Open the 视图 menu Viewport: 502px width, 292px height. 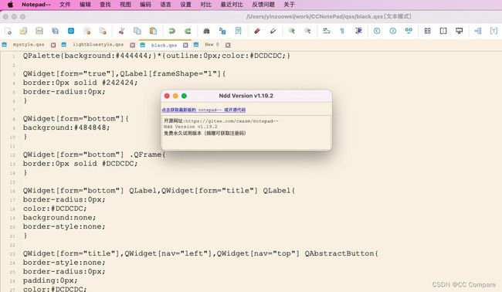125,5
